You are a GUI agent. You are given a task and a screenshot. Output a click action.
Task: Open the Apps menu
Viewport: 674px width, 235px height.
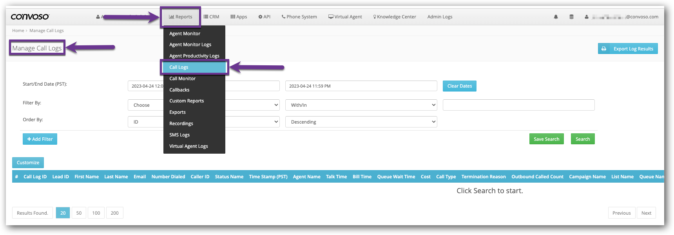point(239,17)
